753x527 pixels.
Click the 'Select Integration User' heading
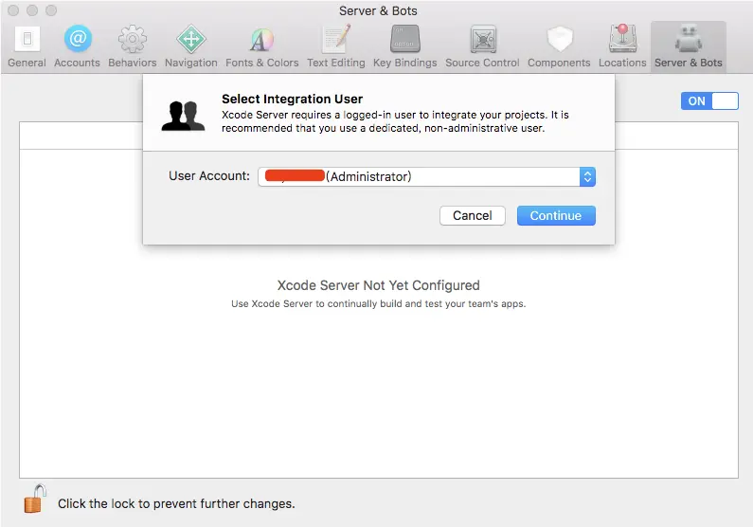292,99
